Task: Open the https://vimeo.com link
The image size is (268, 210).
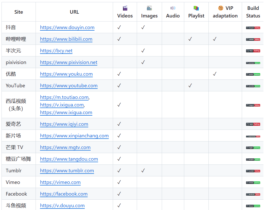Action: [x=60, y=182]
